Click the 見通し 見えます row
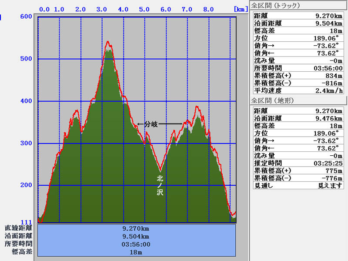The image size is (348, 261). point(298,185)
